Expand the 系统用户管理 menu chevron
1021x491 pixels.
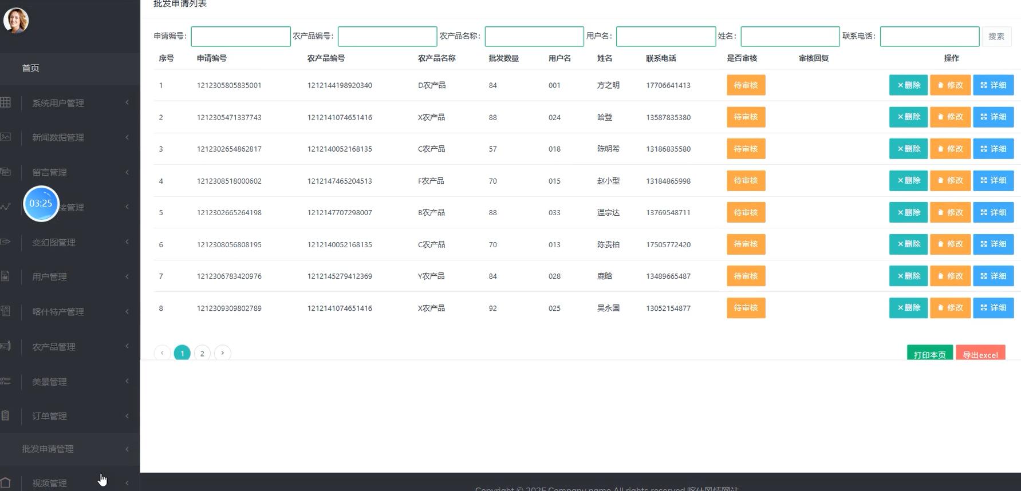point(127,102)
